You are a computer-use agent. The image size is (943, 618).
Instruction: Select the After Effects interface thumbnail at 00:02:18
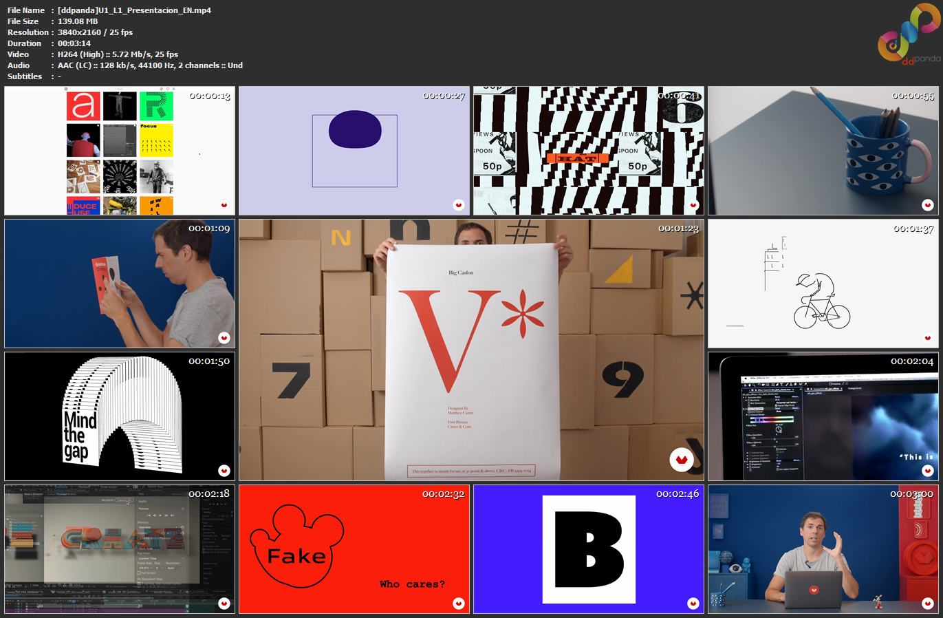pyautogui.click(x=120, y=549)
